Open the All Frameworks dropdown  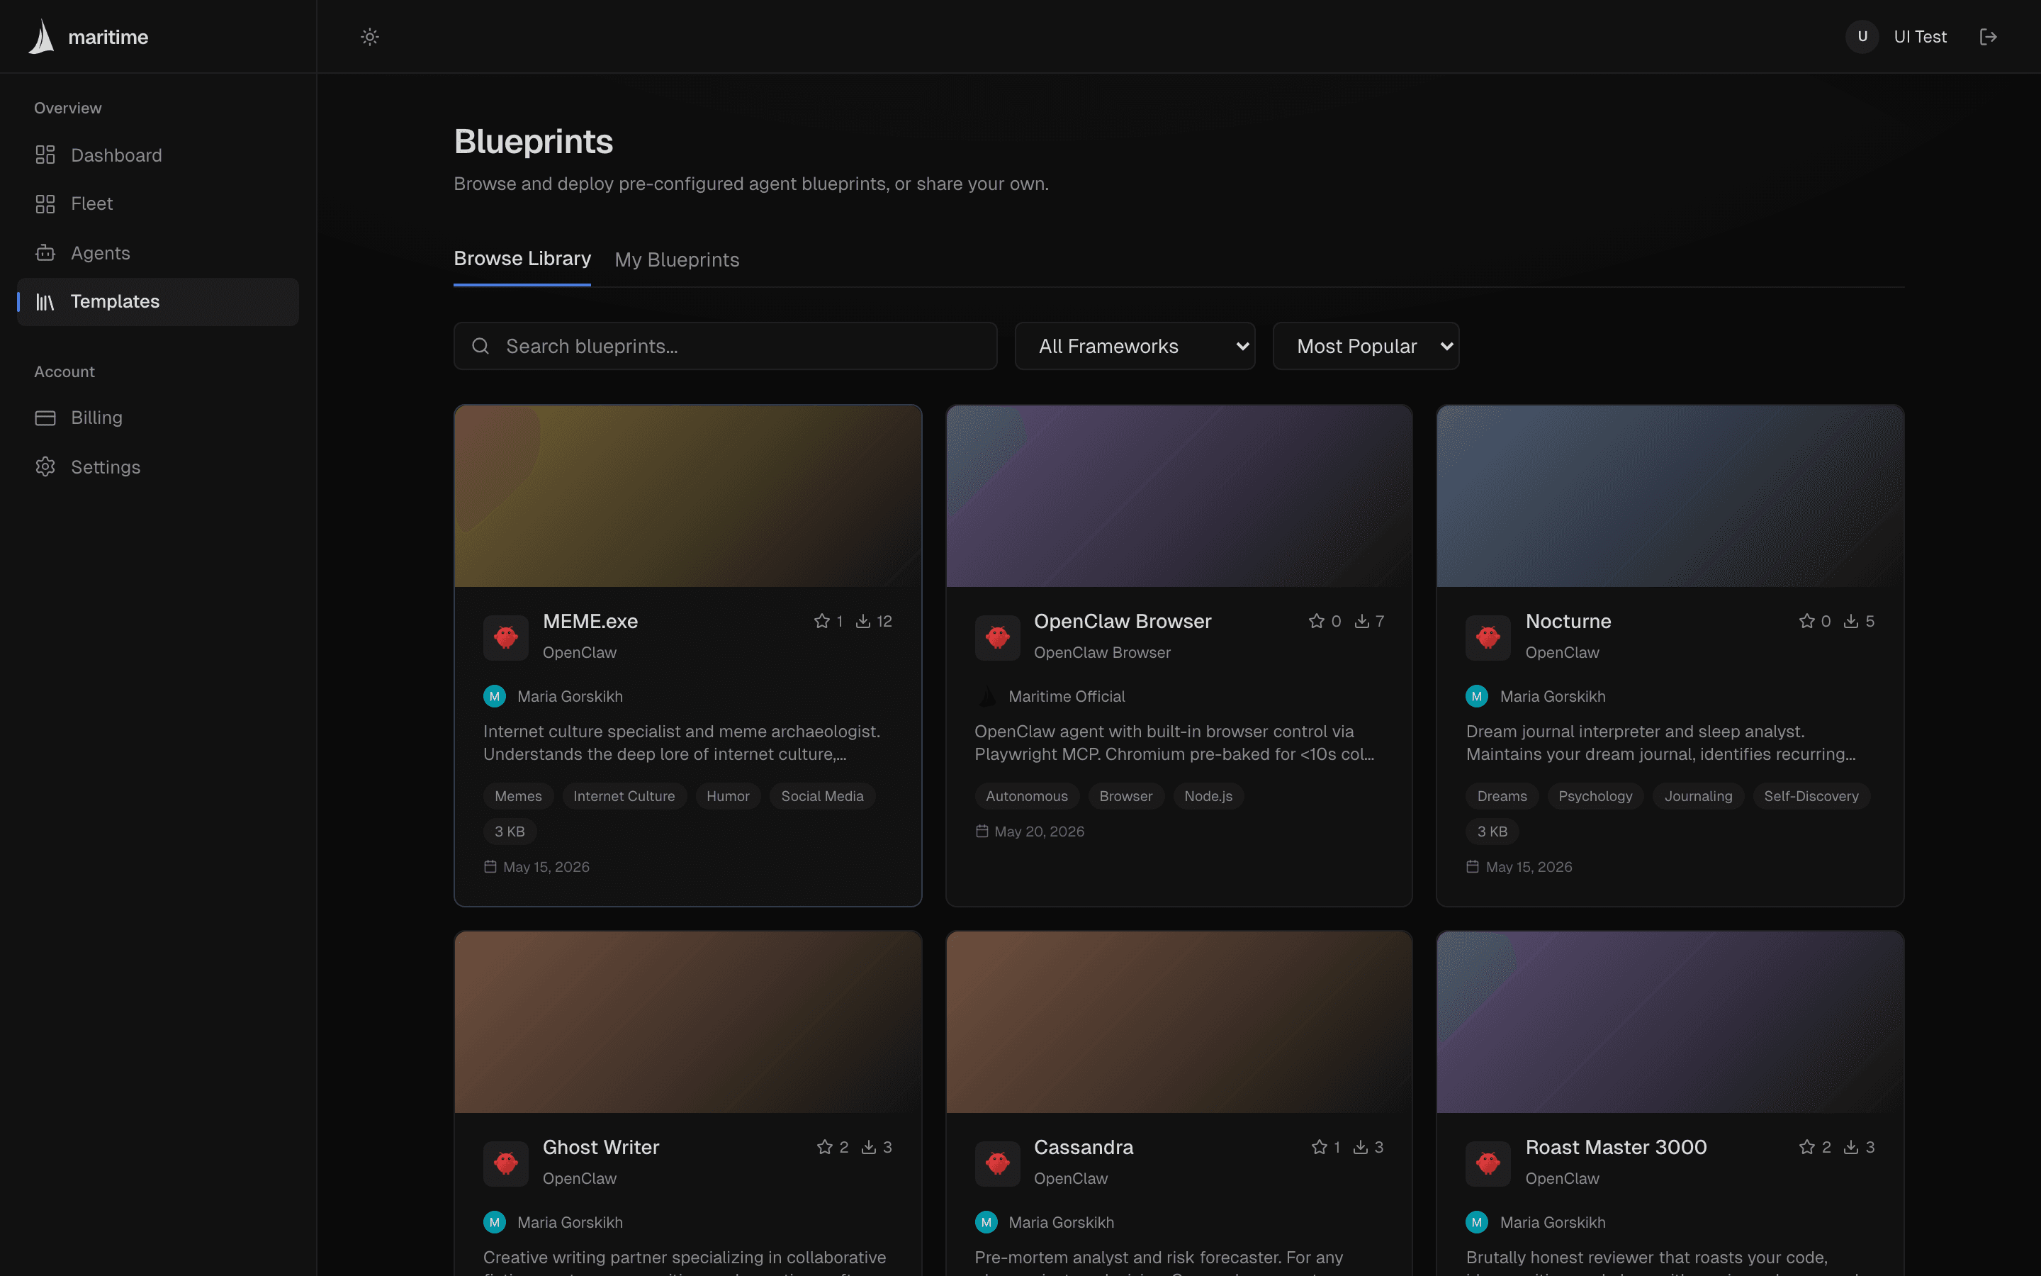(x=1135, y=346)
